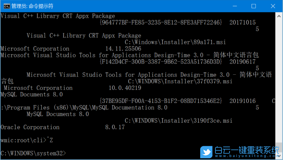Click the C:\WINDOWS\system32> prompt line
Screen dimensions: 283x160
33,153
